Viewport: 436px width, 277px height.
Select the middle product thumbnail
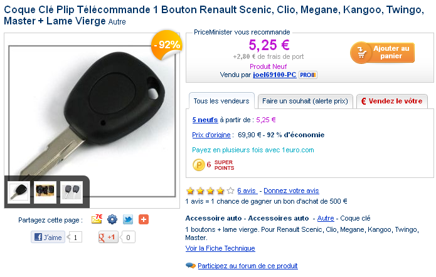(x=45, y=191)
